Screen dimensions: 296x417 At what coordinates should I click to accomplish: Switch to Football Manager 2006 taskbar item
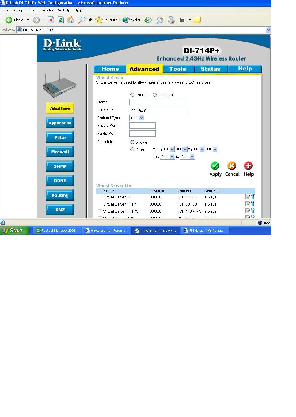pos(57,231)
